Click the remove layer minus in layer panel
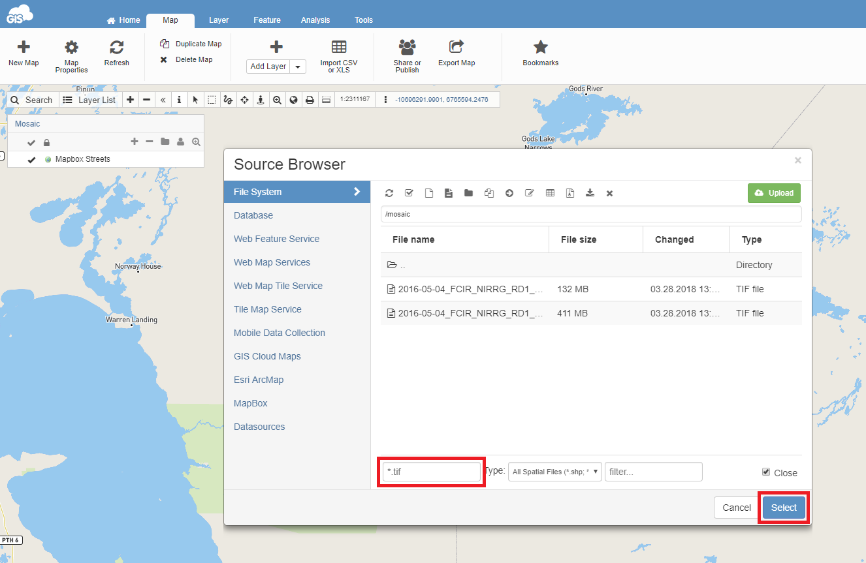 pyautogui.click(x=149, y=142)
